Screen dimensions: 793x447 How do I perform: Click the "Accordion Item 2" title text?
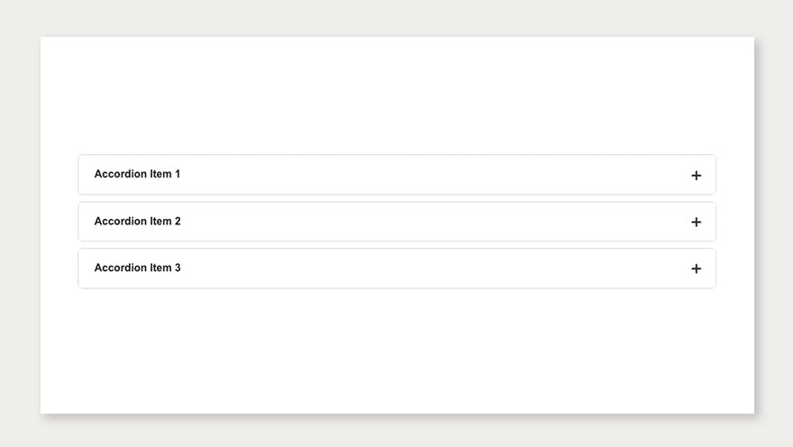(137, 221)
